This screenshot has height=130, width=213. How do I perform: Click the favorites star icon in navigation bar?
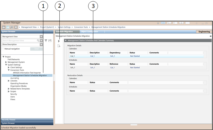tap(16, 27)
